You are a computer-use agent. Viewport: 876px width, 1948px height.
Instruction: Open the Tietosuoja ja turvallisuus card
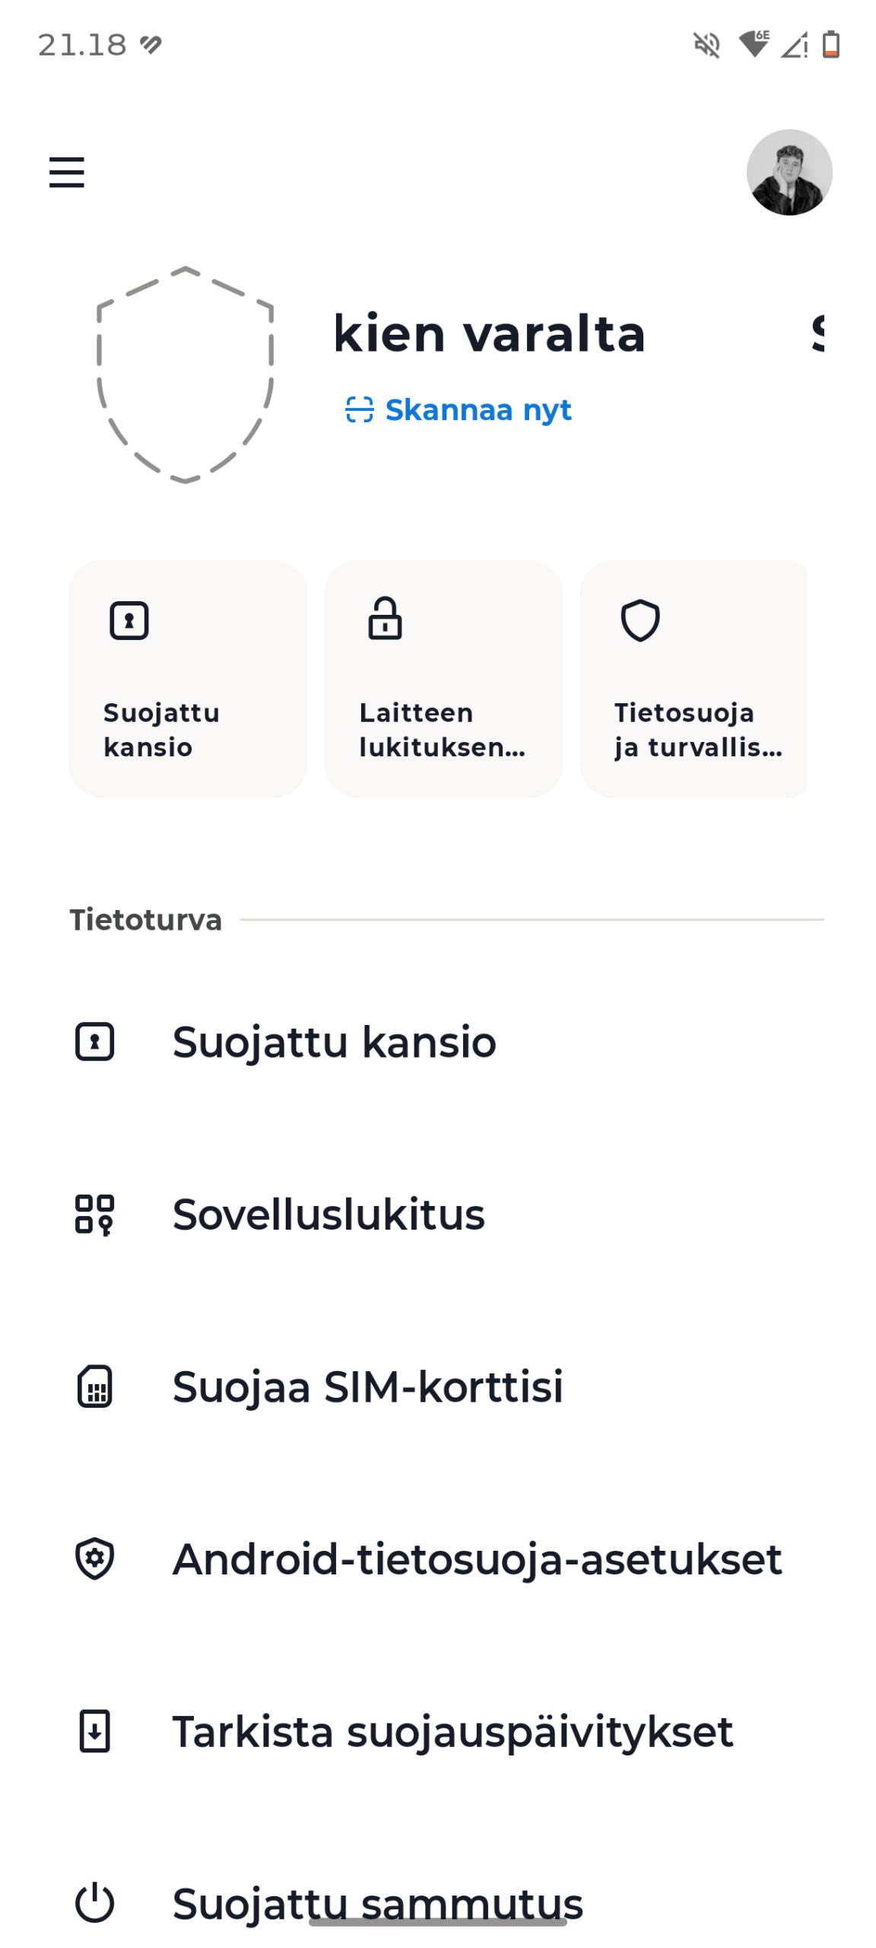(693, 678)
